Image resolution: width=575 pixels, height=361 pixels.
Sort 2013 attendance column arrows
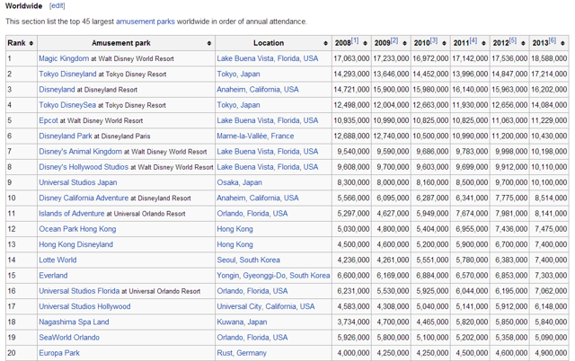pos(563,43)
